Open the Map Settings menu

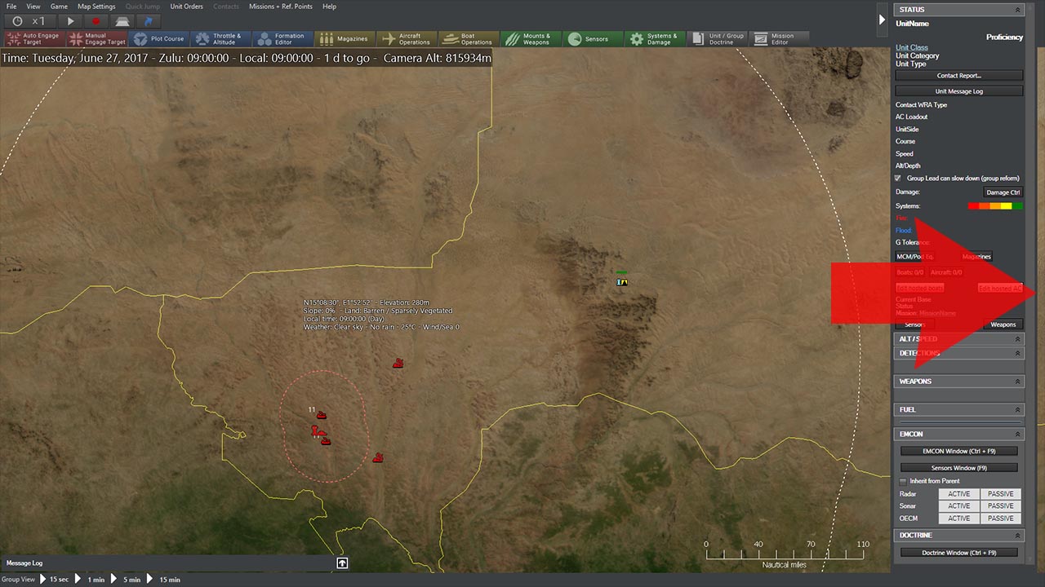[96, 7]
